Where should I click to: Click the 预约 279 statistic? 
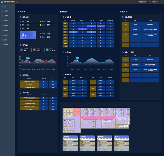click(25, 22)
